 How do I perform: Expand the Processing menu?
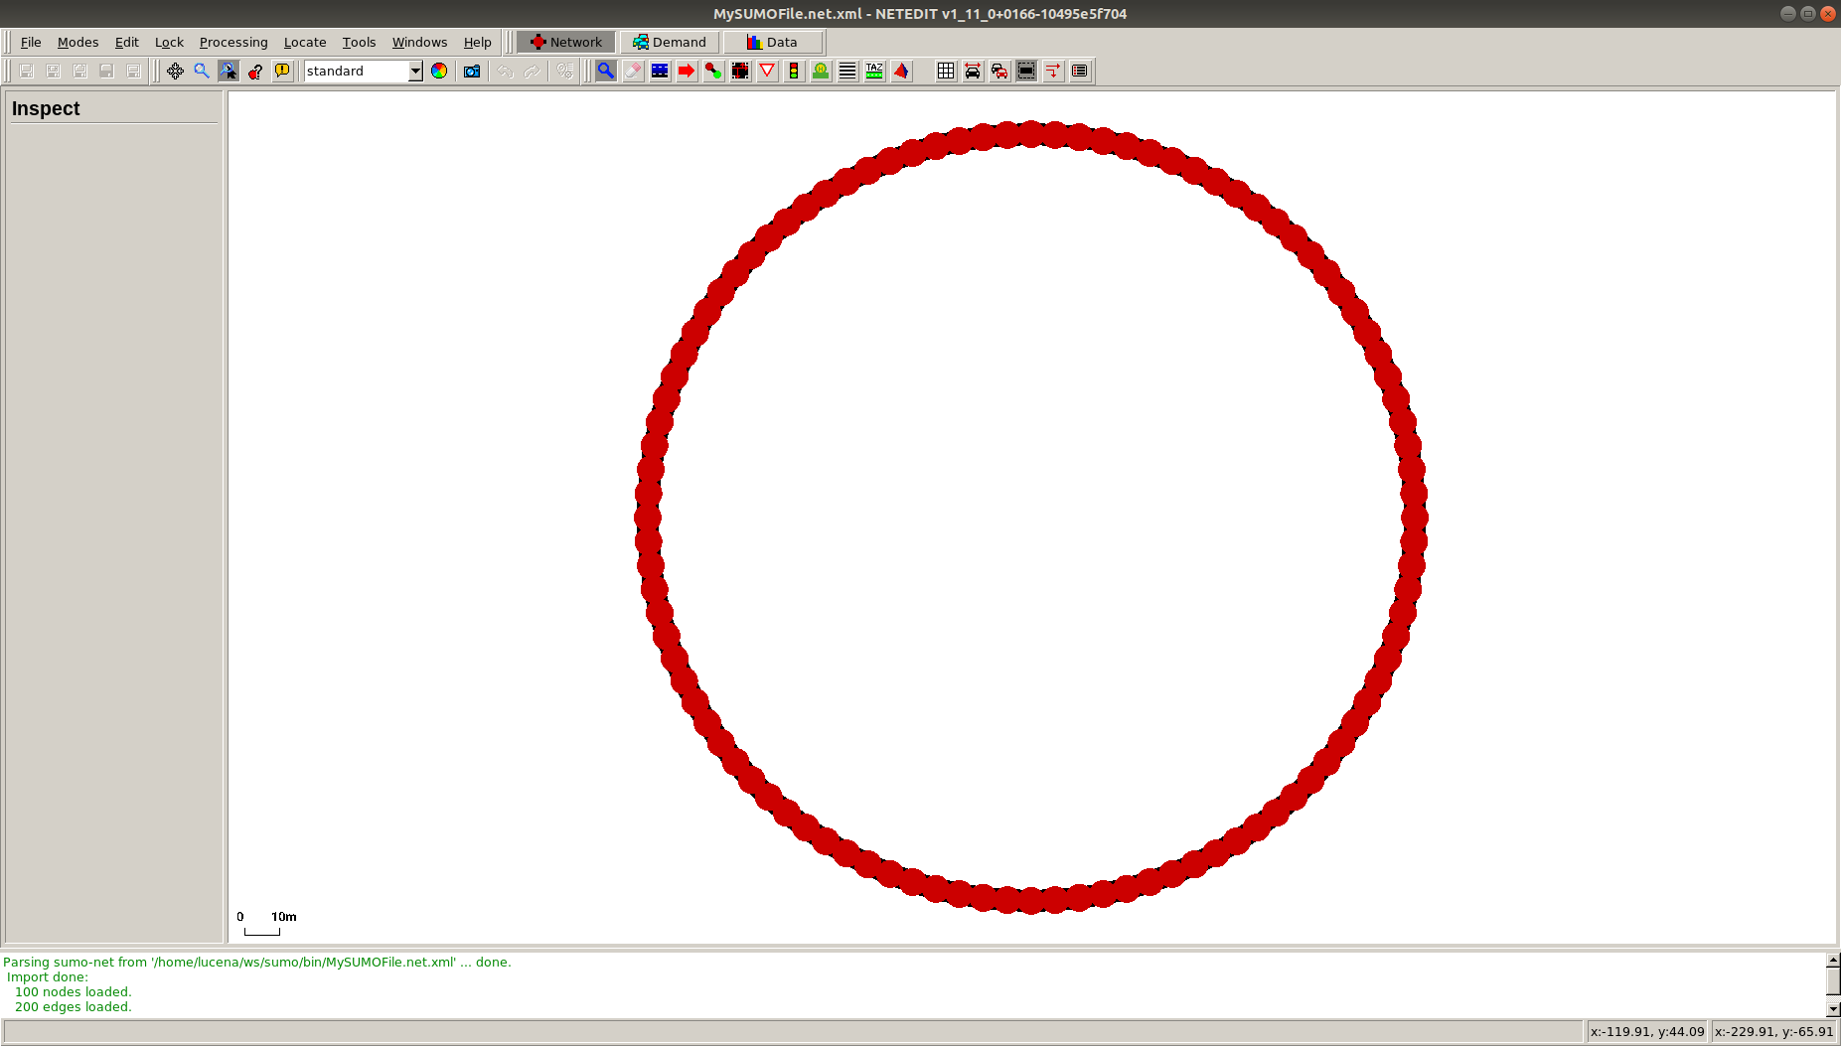point(233,42)
